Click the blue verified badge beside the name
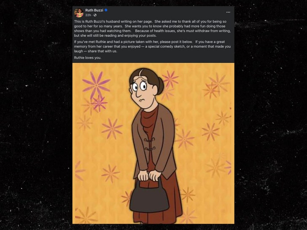The width and height of the screenshot is (307, 230). click(106, 10)
